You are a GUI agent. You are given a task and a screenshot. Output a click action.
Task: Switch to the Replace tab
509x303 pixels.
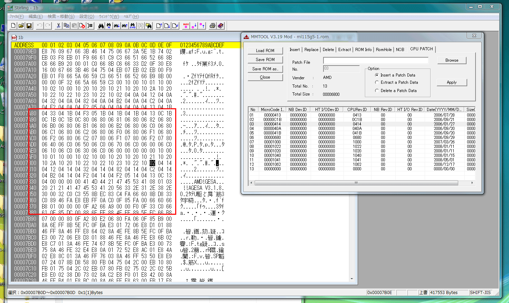point(311,50)
